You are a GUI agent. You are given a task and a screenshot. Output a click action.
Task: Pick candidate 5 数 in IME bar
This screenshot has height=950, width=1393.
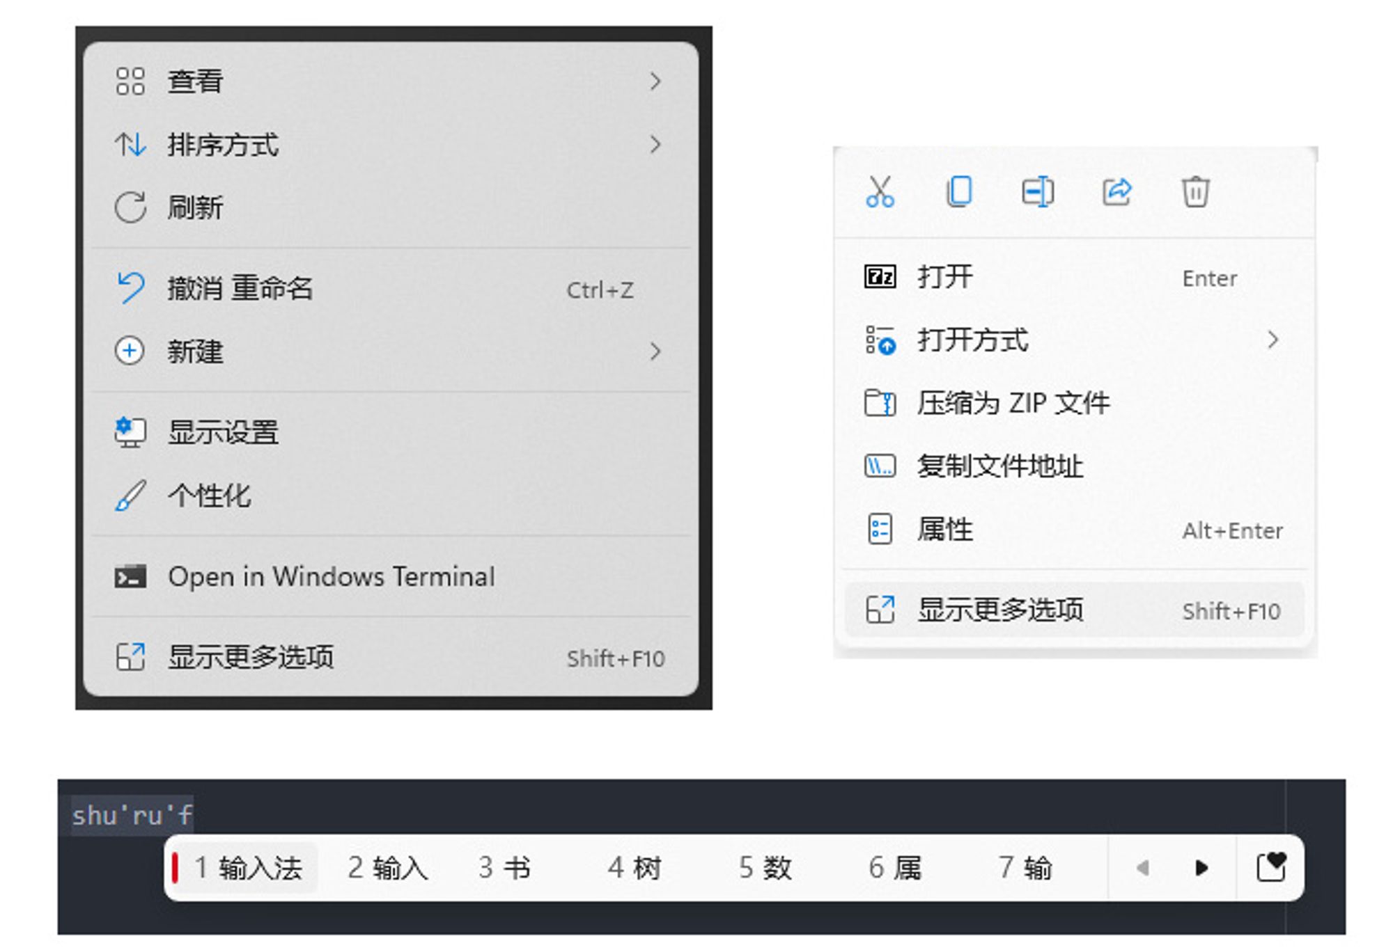765,868
